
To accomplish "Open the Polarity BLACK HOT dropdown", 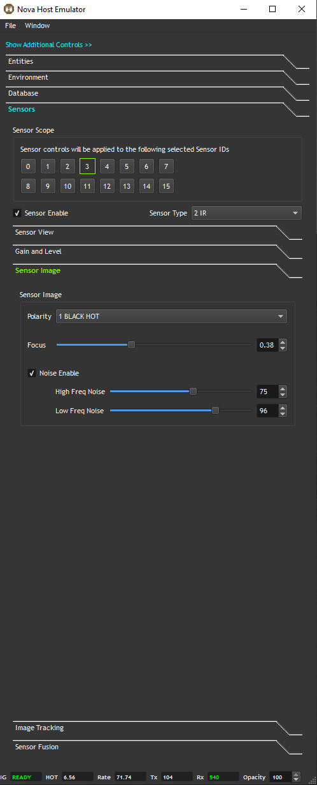I will pyautogui.click(x=171, y=316).
